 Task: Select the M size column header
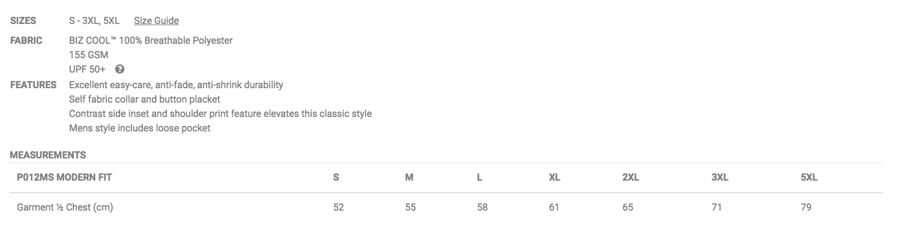pos(409,178)
